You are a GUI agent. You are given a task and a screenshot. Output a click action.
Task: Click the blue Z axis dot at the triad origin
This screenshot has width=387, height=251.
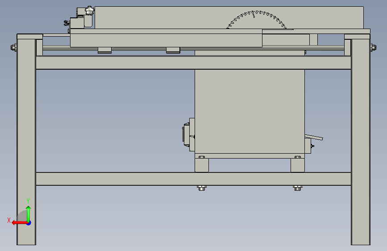pos(29,223)
